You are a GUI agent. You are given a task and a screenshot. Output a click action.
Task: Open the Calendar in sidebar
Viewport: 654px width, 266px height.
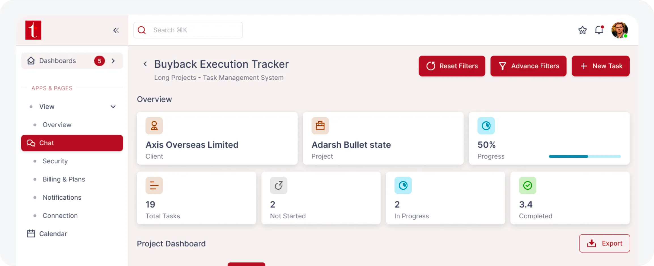coord(53,234)
